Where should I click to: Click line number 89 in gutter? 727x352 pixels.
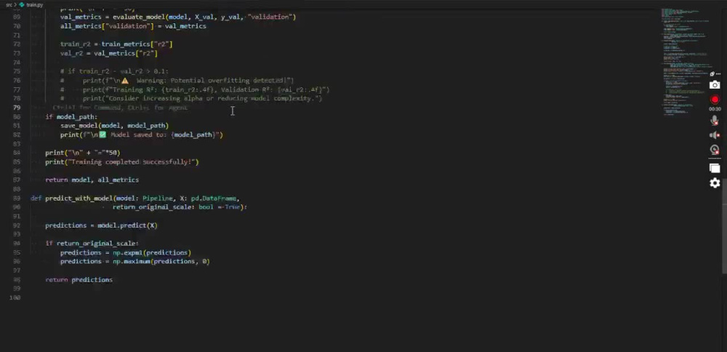point(17,199)
